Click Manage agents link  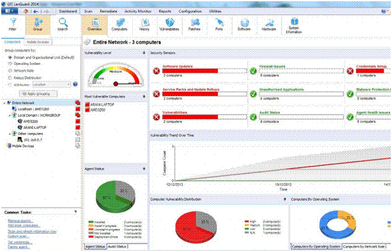point(21,221)
